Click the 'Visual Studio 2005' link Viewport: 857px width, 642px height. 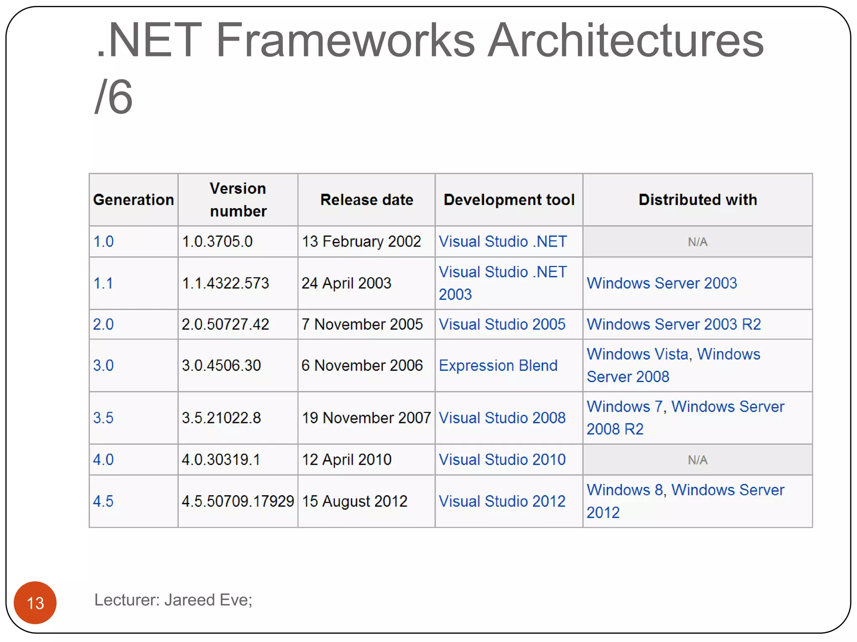502,324
